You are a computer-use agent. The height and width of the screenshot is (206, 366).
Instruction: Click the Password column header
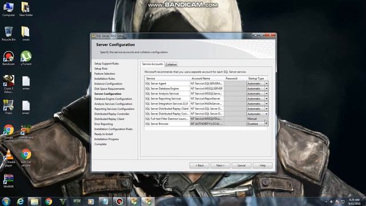235,78
